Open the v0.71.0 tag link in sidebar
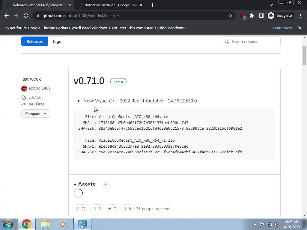Screen dimensions: 307x230 [35, 97]
